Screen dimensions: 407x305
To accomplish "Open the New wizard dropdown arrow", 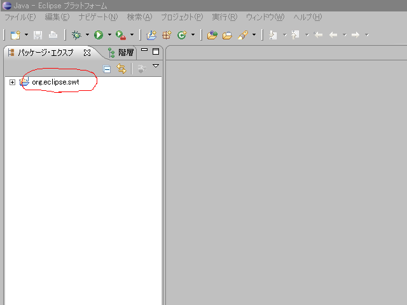I will 26,35.
